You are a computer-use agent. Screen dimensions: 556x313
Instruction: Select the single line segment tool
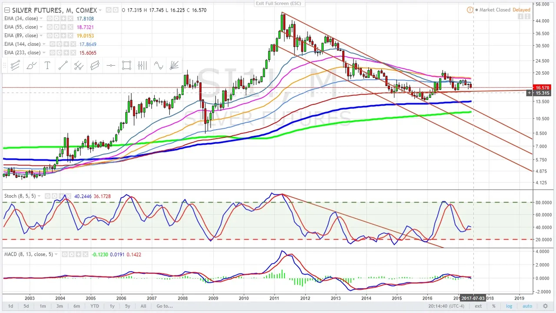[x=63, y=66]
